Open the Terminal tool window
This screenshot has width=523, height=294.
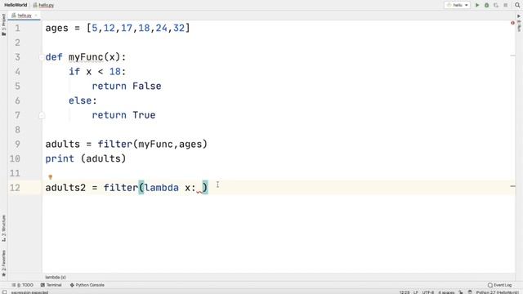click(51, 285)
